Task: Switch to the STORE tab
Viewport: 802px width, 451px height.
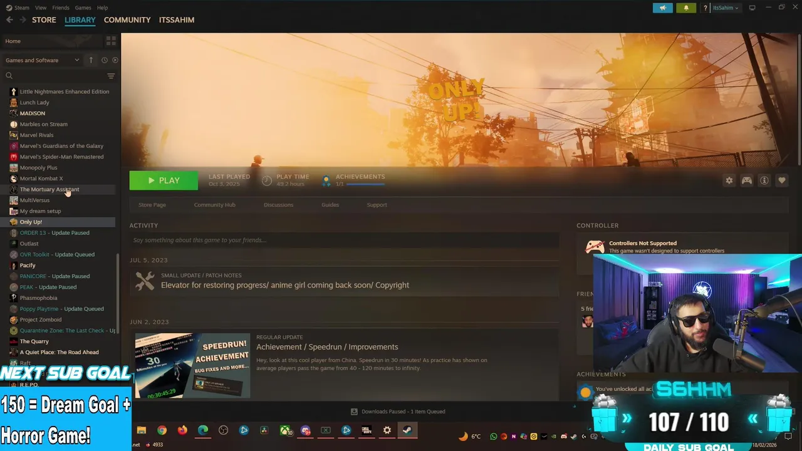Action: pos(44,20)
